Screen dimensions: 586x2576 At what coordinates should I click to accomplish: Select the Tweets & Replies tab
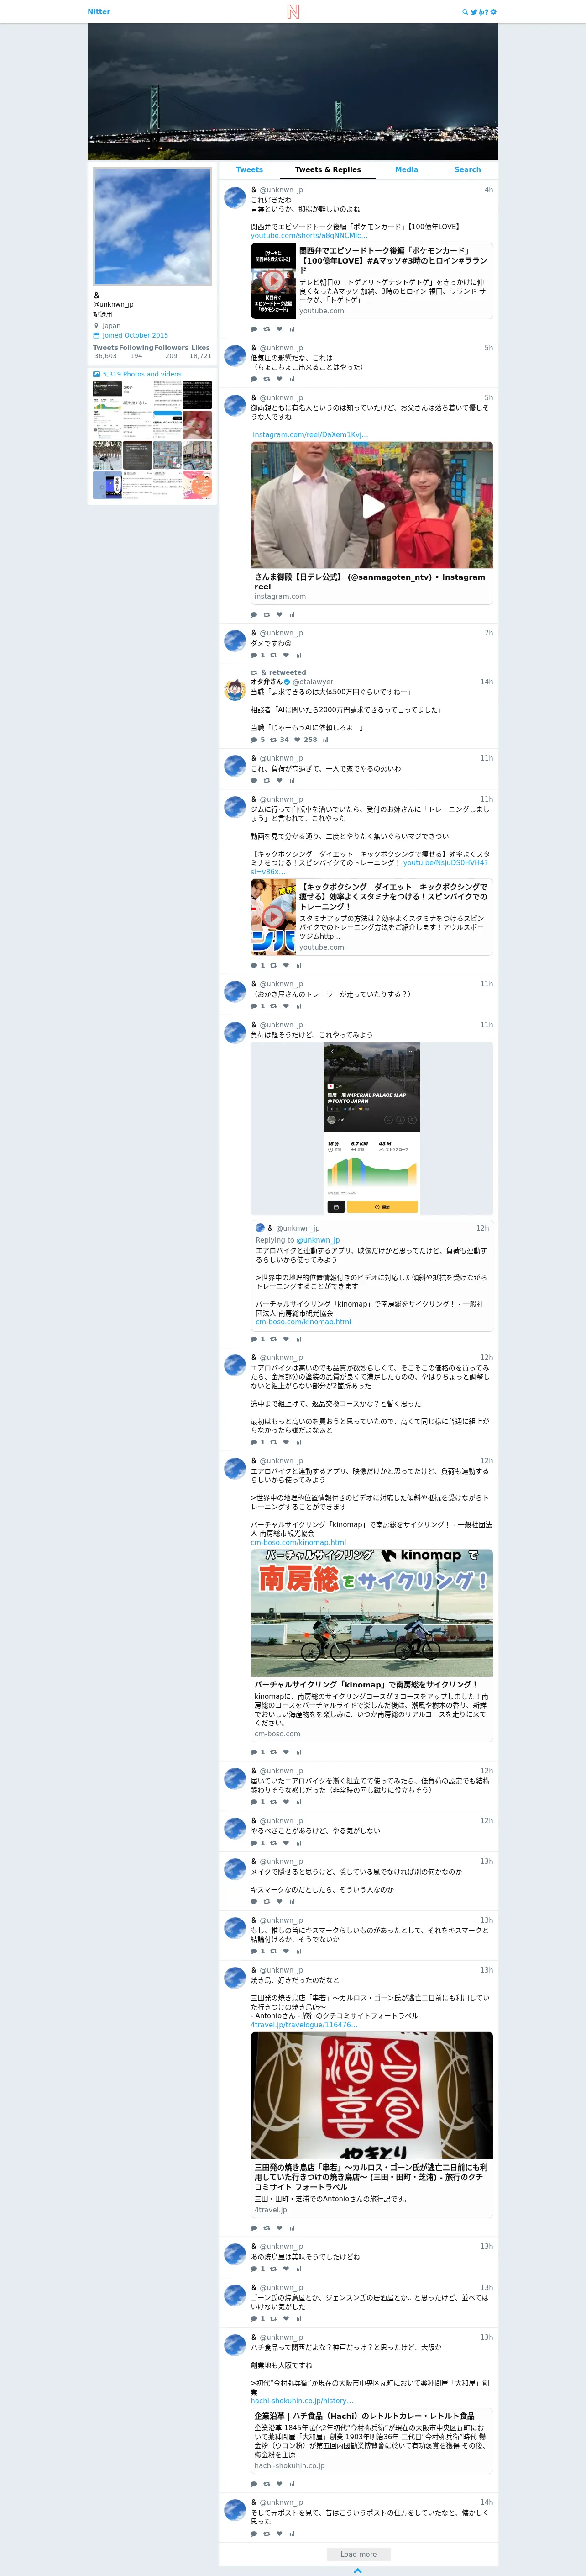(x=327, y=170)
